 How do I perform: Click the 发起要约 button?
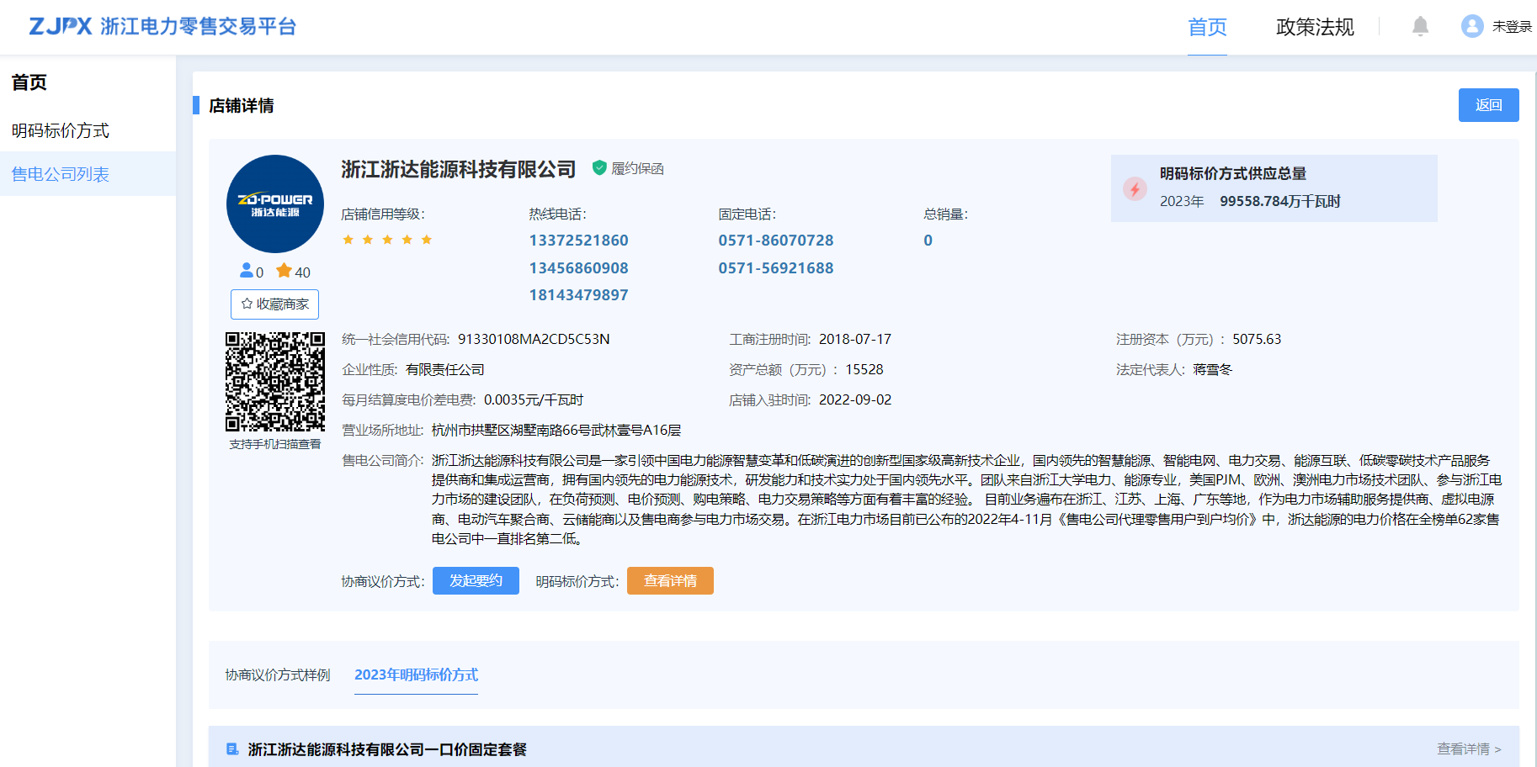[476, 581]
